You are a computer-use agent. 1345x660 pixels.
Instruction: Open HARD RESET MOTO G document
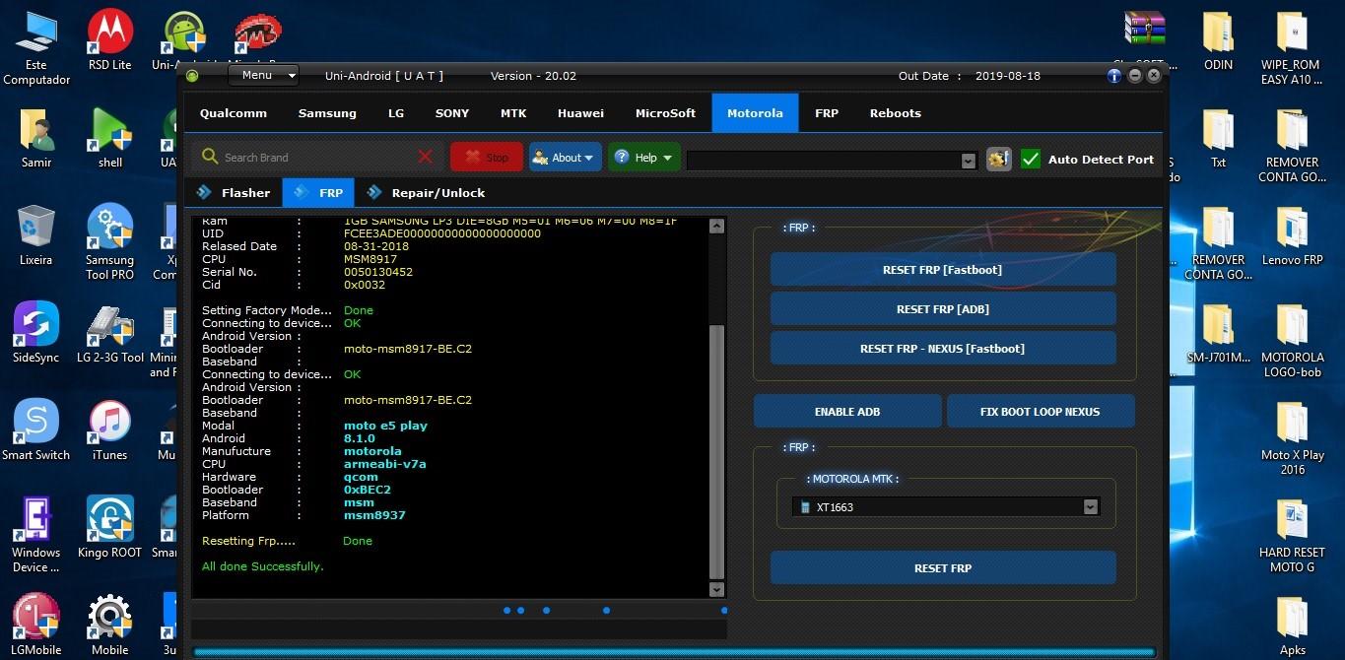tap(1292, 535)
